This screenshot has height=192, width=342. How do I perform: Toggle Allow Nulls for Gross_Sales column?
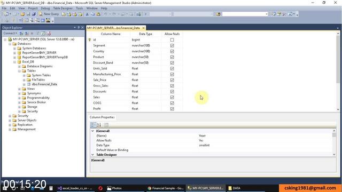pos(172,86)
